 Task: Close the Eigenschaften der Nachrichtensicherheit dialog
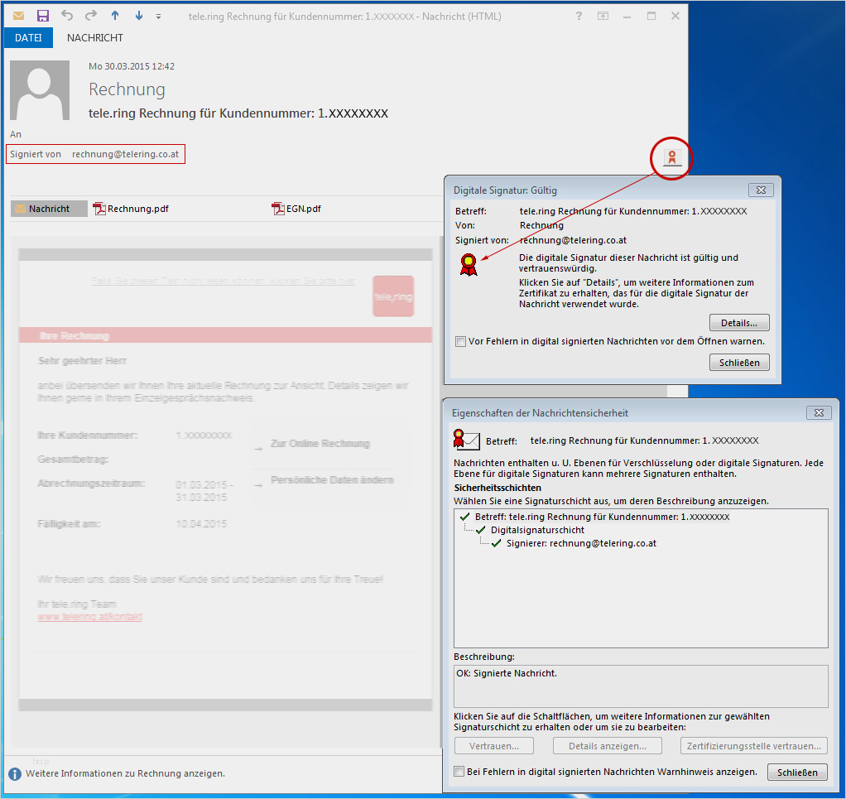click(x=819, y=412)
